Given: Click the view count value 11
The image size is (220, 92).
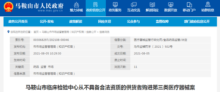Looking at the screenshot, I should pyautogui.click(x=136, y=67).
